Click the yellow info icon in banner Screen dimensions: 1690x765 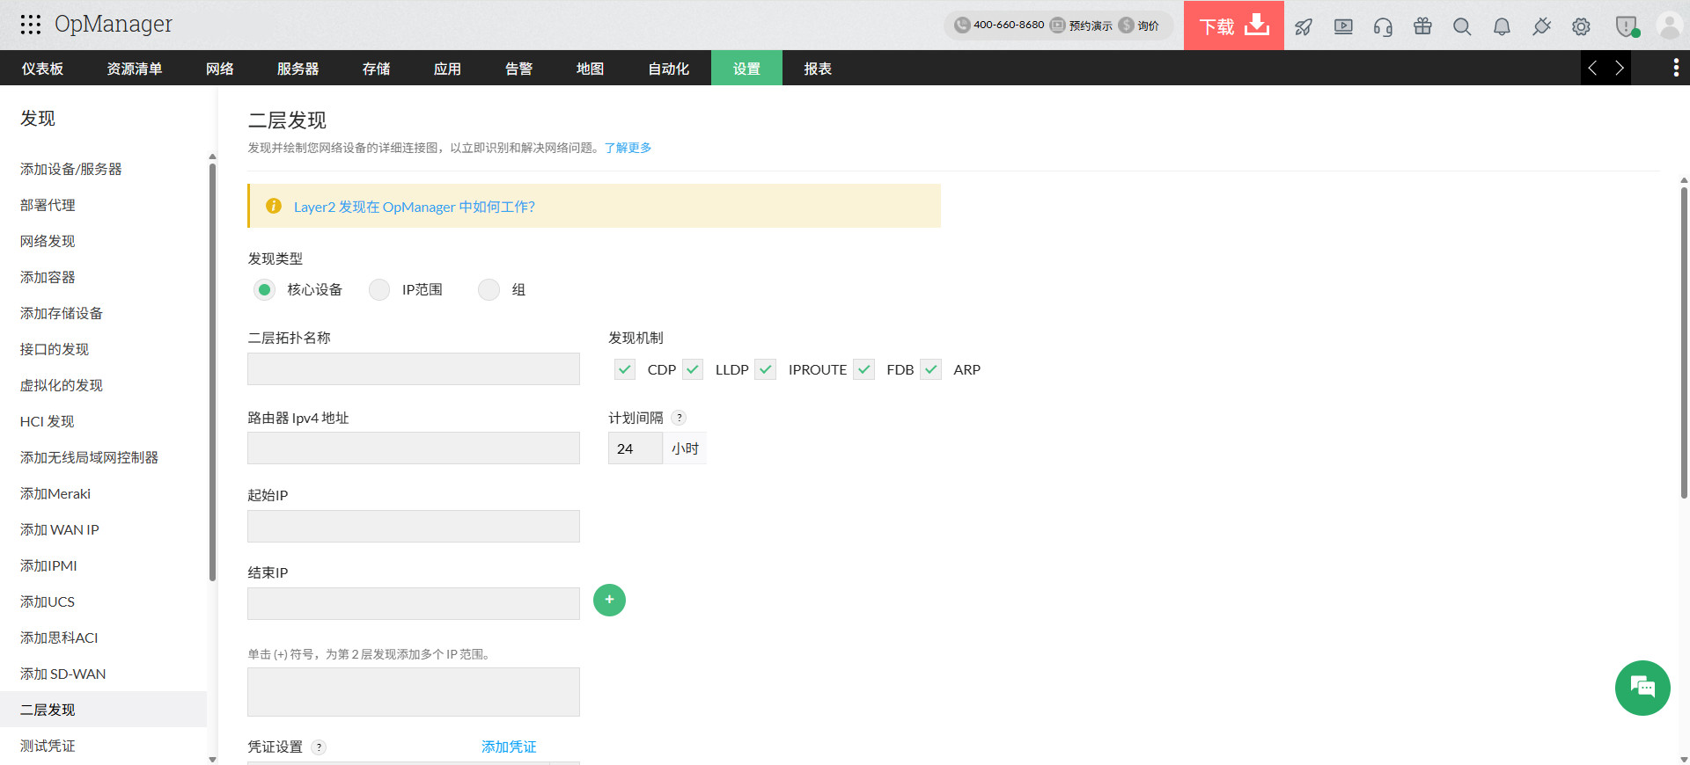click(x=274, y=206)
